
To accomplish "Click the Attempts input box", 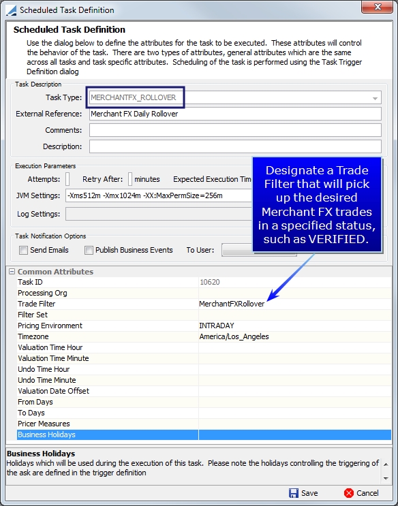I will (x=67, y=179).
